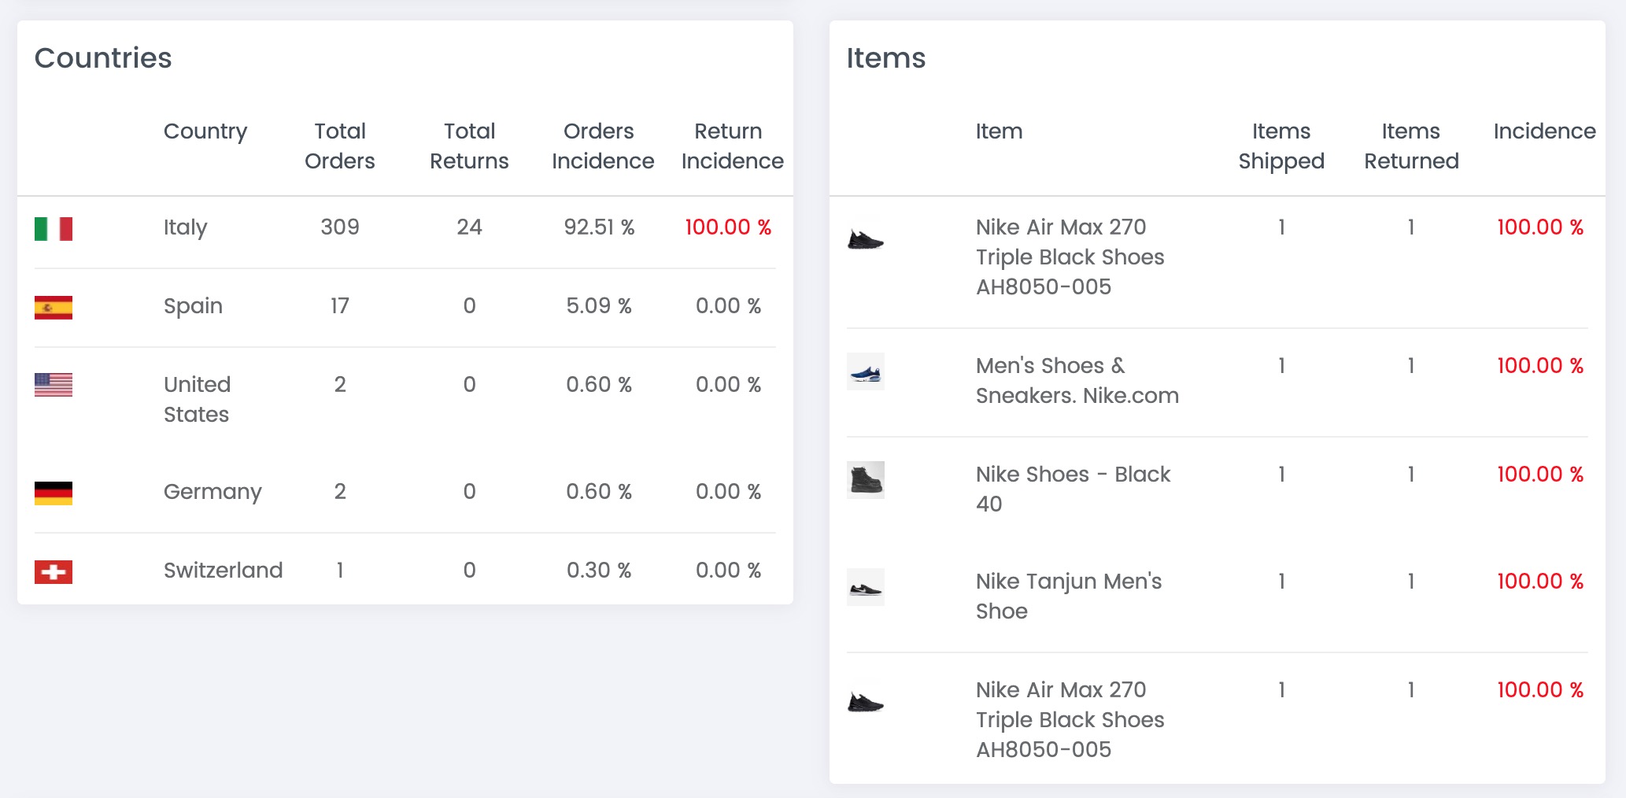Click Nike Shoes - Black 40 incidence 100.00 %

click(x=1540, y=475)
